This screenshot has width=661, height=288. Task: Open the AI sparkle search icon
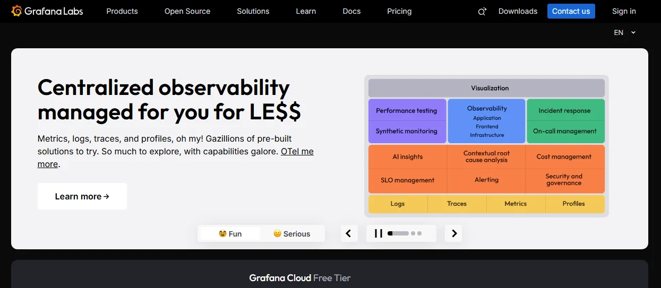point(482,11)
